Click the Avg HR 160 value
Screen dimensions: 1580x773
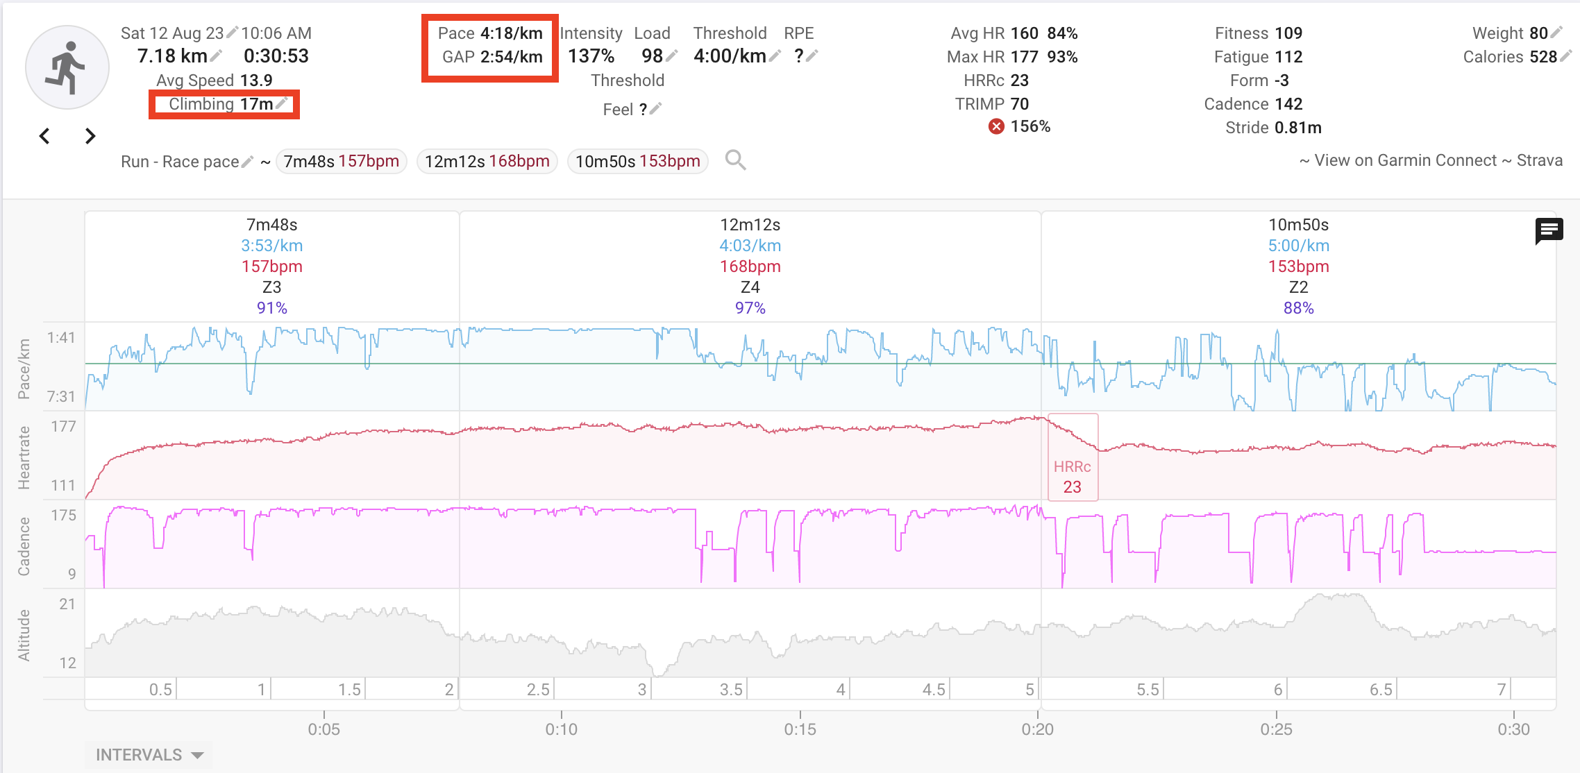(x=1025, y=33)
